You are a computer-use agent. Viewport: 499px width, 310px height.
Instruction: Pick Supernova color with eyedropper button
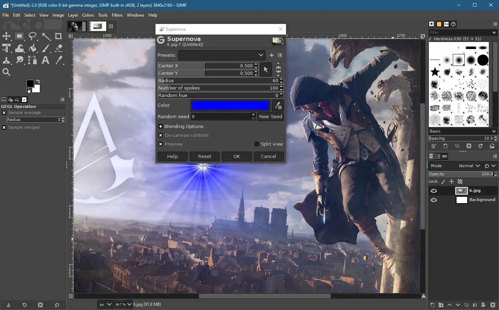[278, 105]
